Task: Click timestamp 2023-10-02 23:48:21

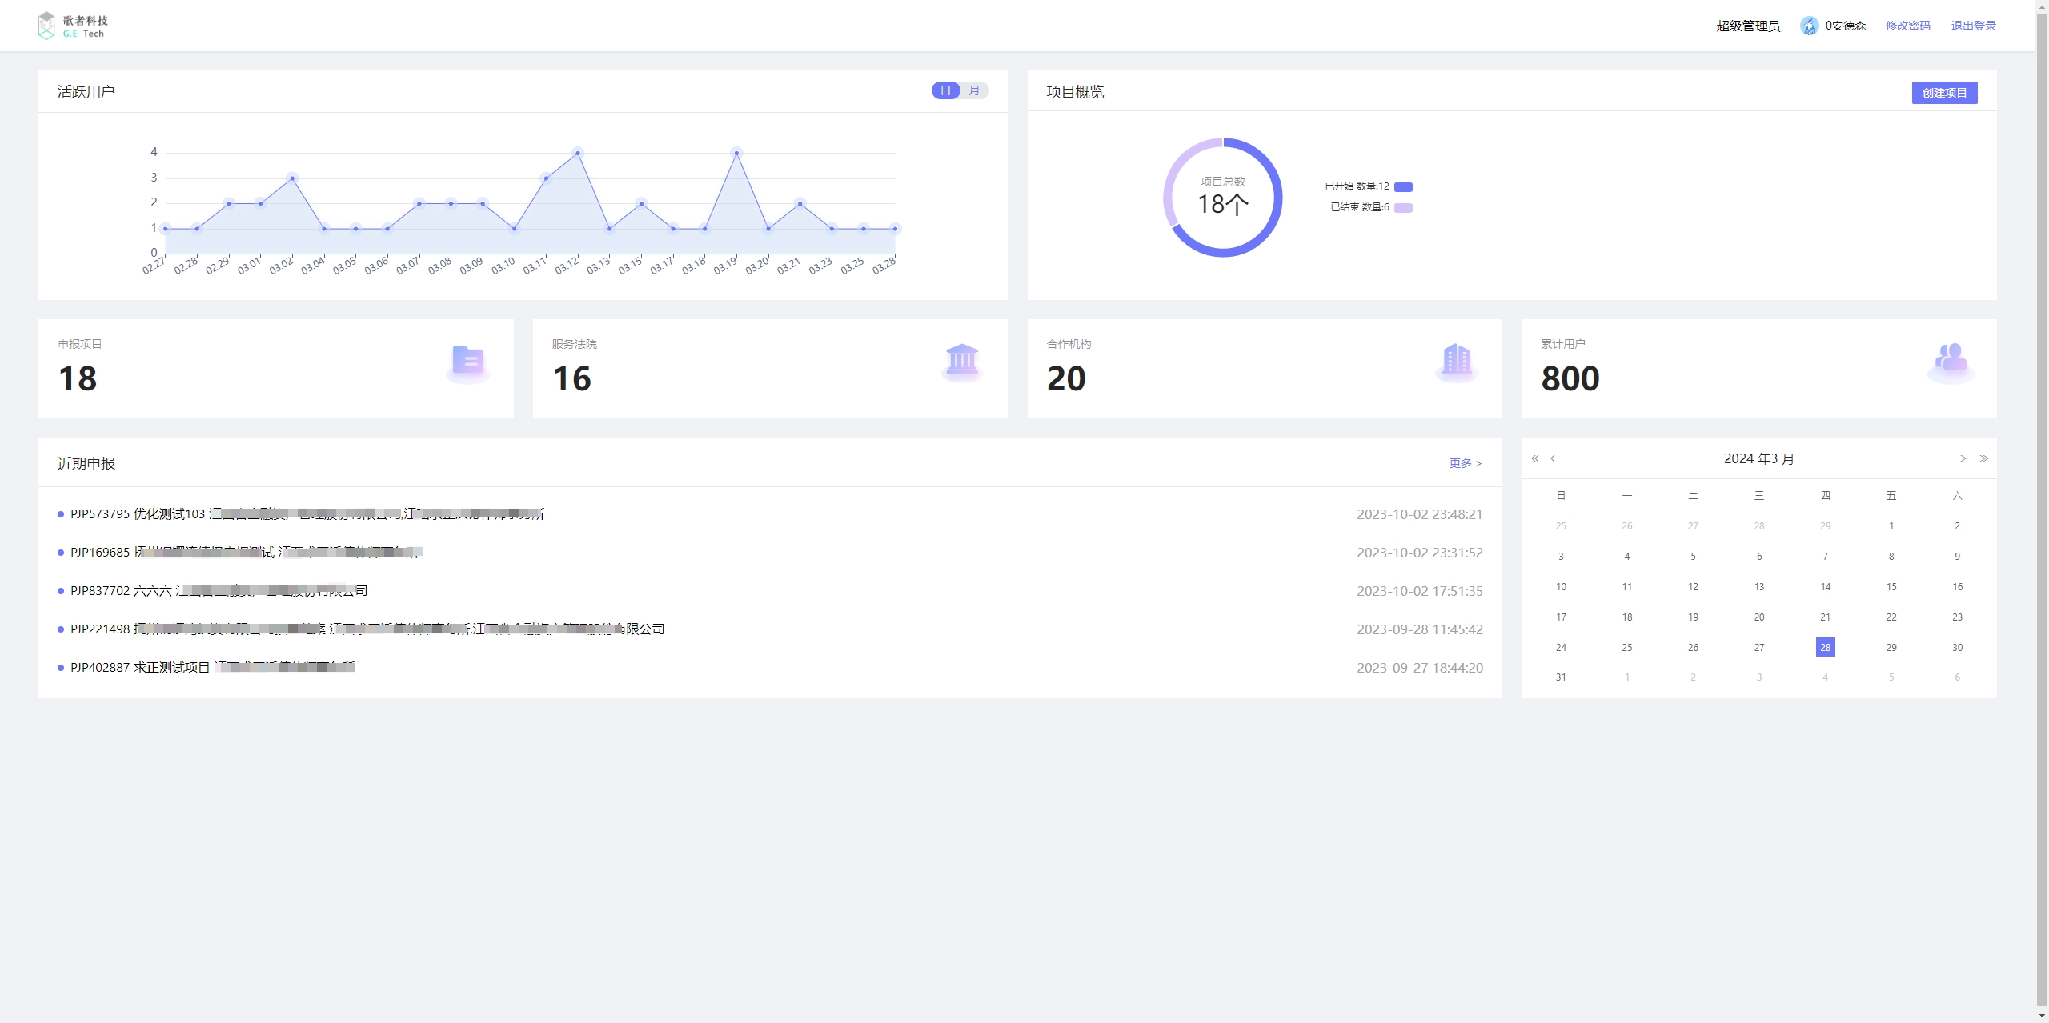Action: pos(1419,514)
